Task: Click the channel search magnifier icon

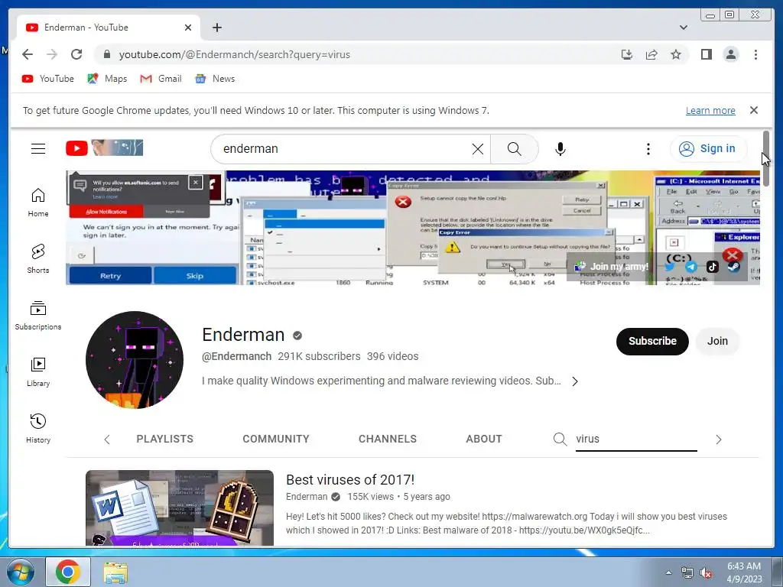Action: 560,439
